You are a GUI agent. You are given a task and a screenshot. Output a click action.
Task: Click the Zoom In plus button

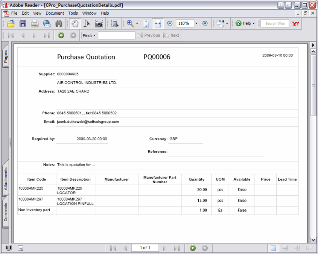[205, 23]
